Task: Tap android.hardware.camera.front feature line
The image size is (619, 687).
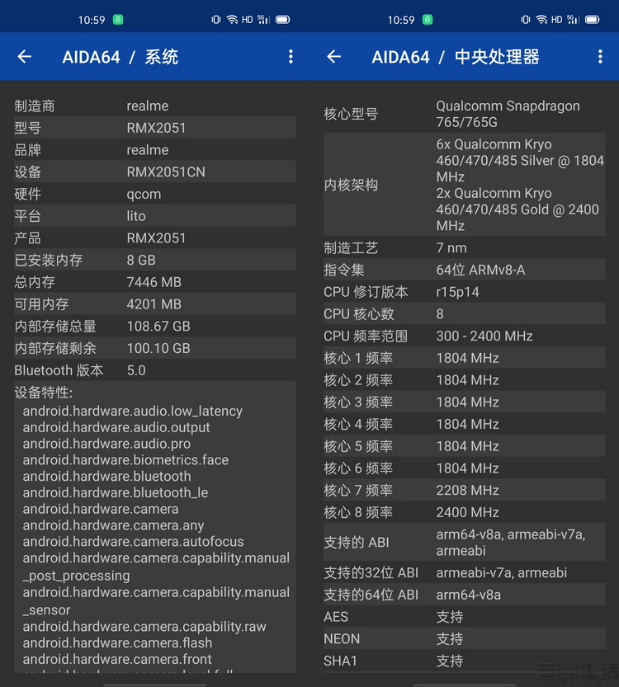Action: click(x=117, y=659)
